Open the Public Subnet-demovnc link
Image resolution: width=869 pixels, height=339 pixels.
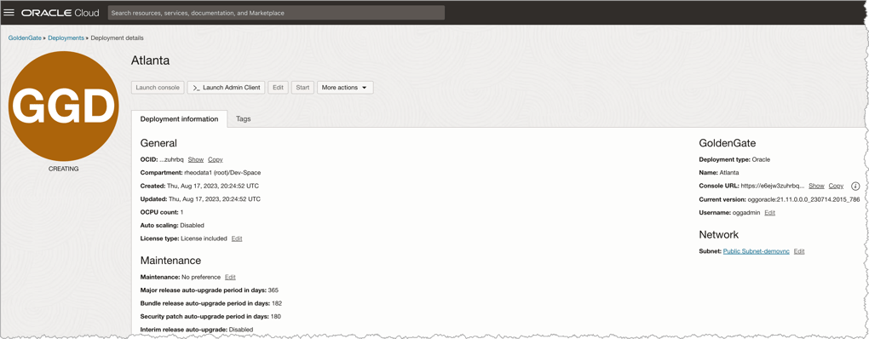tap(756, 251)
